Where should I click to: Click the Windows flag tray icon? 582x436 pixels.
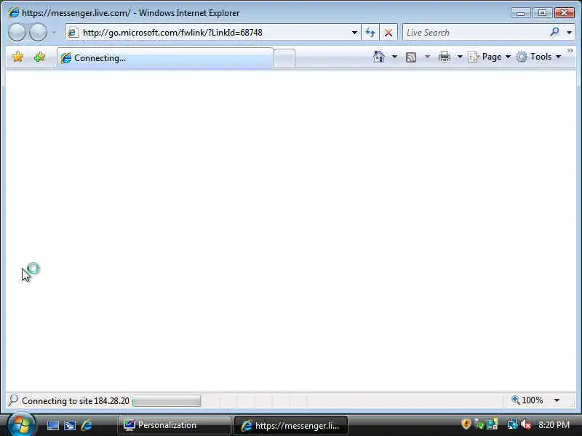click(x=493, y=424)
